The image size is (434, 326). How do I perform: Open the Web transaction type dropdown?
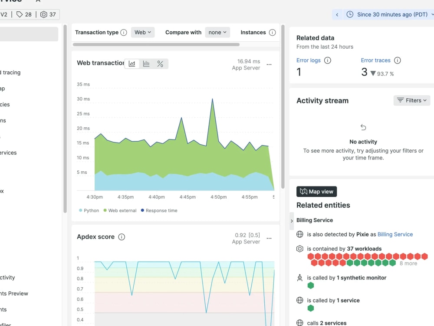(x=143, y=33)
